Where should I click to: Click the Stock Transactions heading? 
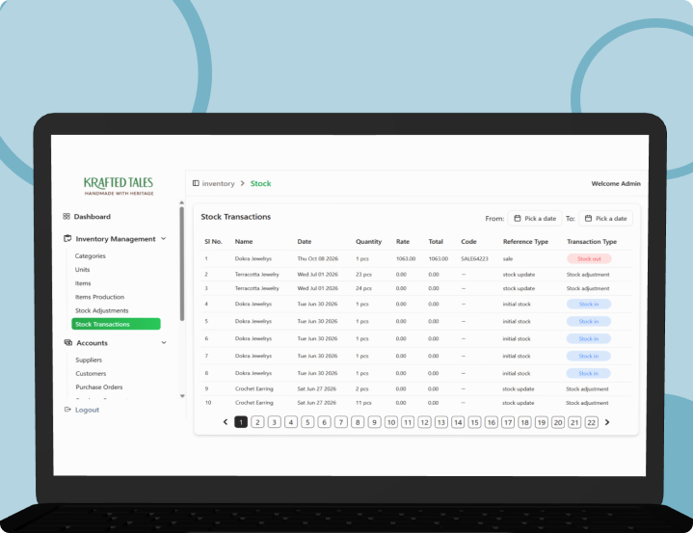pos(235,217)
